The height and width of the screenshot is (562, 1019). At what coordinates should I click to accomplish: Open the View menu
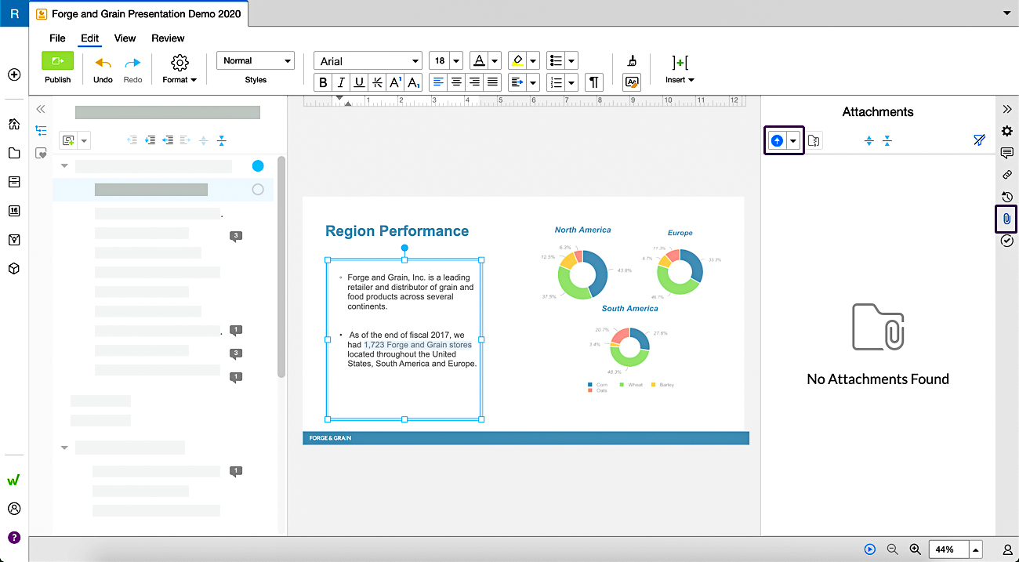pyautogui.click(x=125, y=38)
